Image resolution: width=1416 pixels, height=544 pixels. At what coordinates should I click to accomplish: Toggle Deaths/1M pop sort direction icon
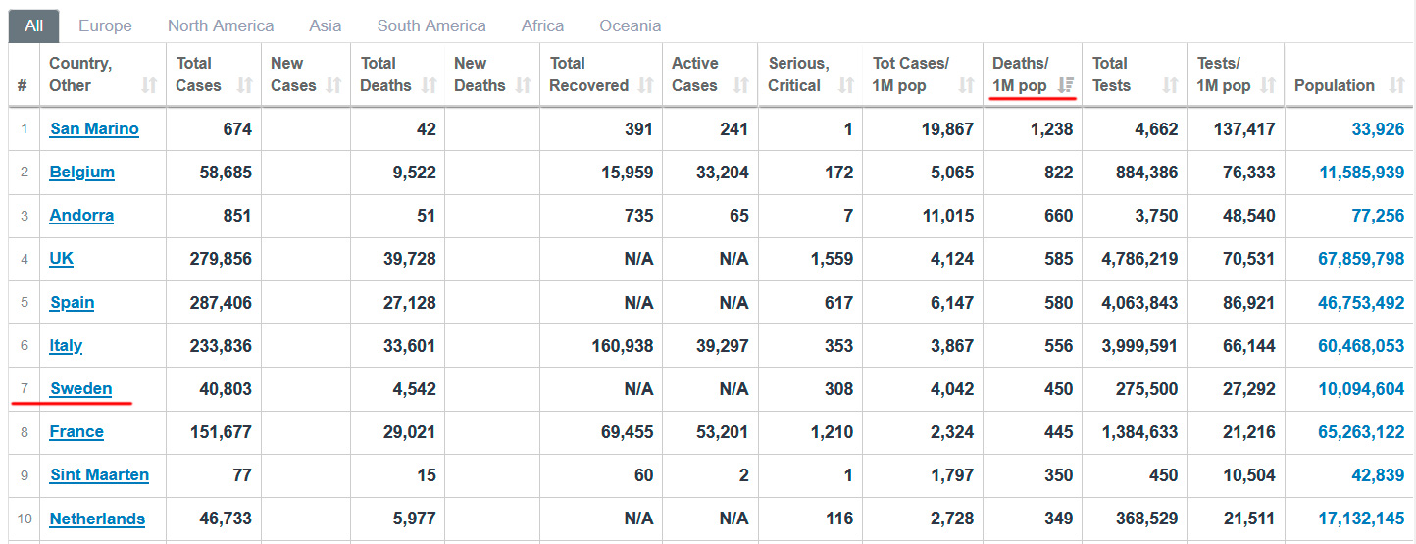1066,86
